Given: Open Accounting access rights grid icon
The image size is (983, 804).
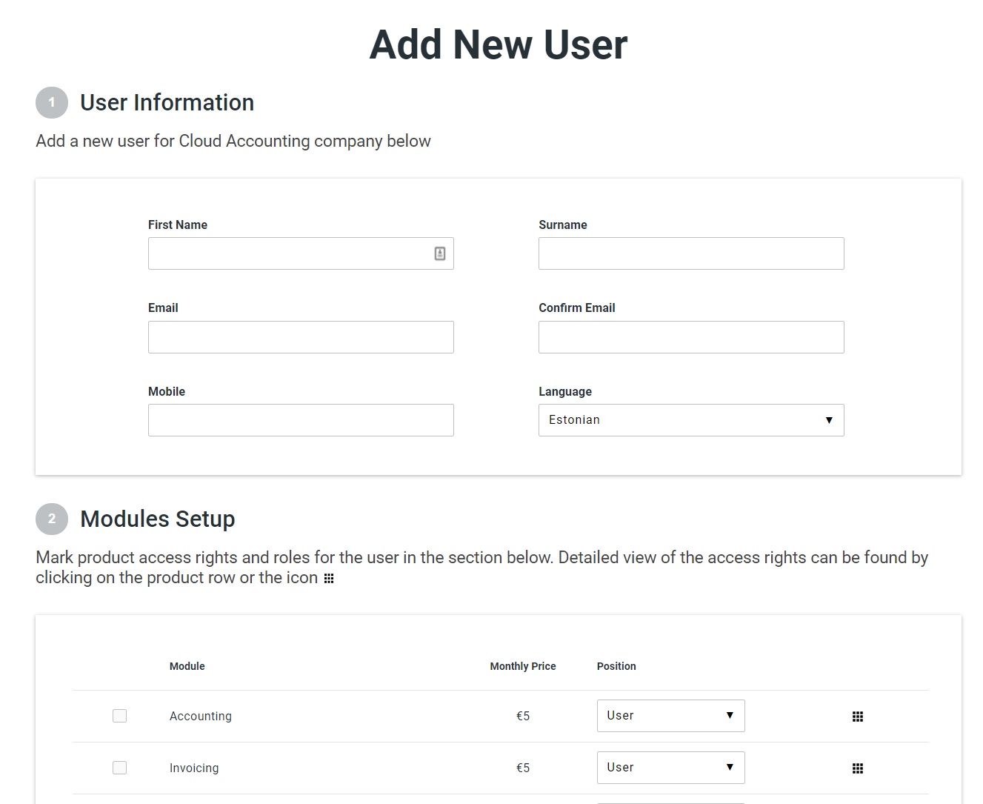Looking at the screenshot, I should click(857, 717).
